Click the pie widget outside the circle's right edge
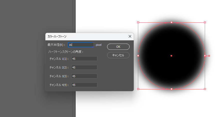The width and height of the screenshot is (217, 117). click(209, 56)
